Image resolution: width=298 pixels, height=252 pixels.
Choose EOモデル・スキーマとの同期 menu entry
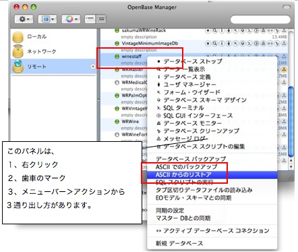point(212,198)
